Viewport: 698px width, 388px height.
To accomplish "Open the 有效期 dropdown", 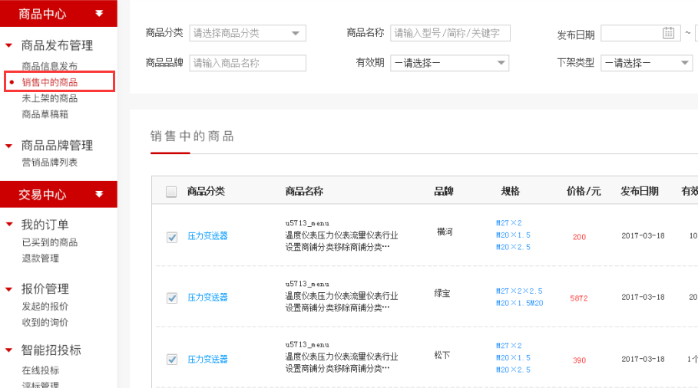I will click(x=450, y=63).
